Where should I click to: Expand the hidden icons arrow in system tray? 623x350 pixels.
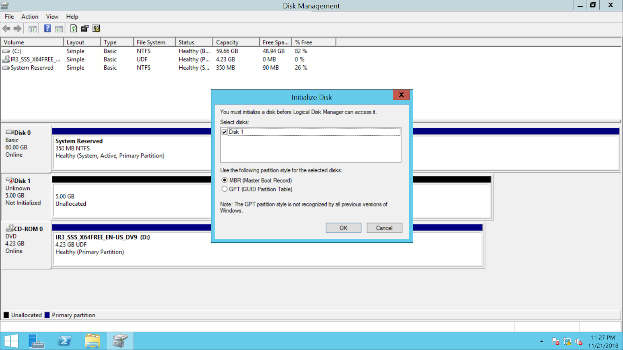541,341
